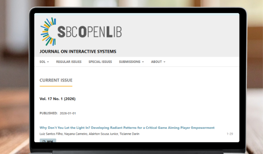The height and width of the screenshot is (154, 263).
Task: Expand the SOL dropdown menu
Action: 44,62
